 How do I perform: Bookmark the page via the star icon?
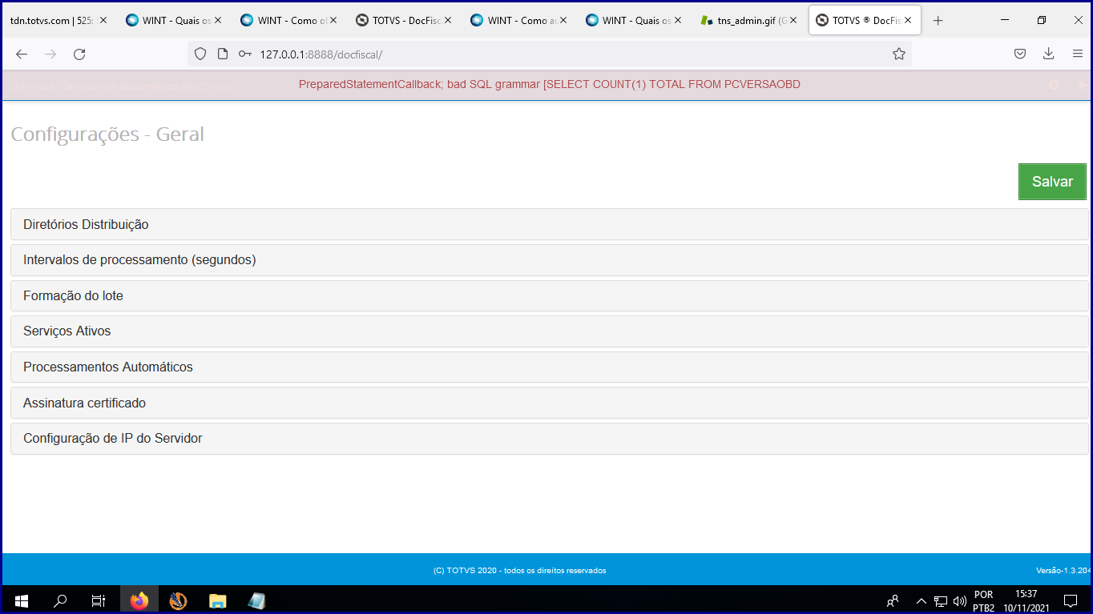(x=899, y=54)
